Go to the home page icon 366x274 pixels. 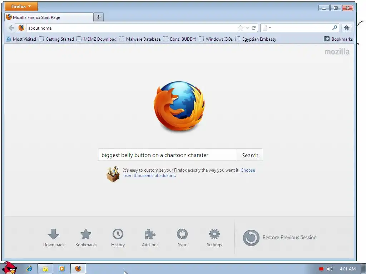click(x=347, y=28)
